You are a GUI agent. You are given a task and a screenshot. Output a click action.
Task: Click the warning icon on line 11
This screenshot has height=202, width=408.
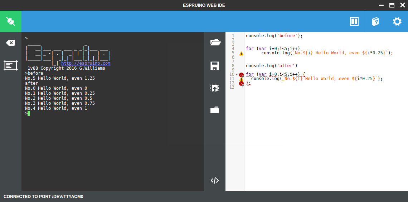point(241,79)
